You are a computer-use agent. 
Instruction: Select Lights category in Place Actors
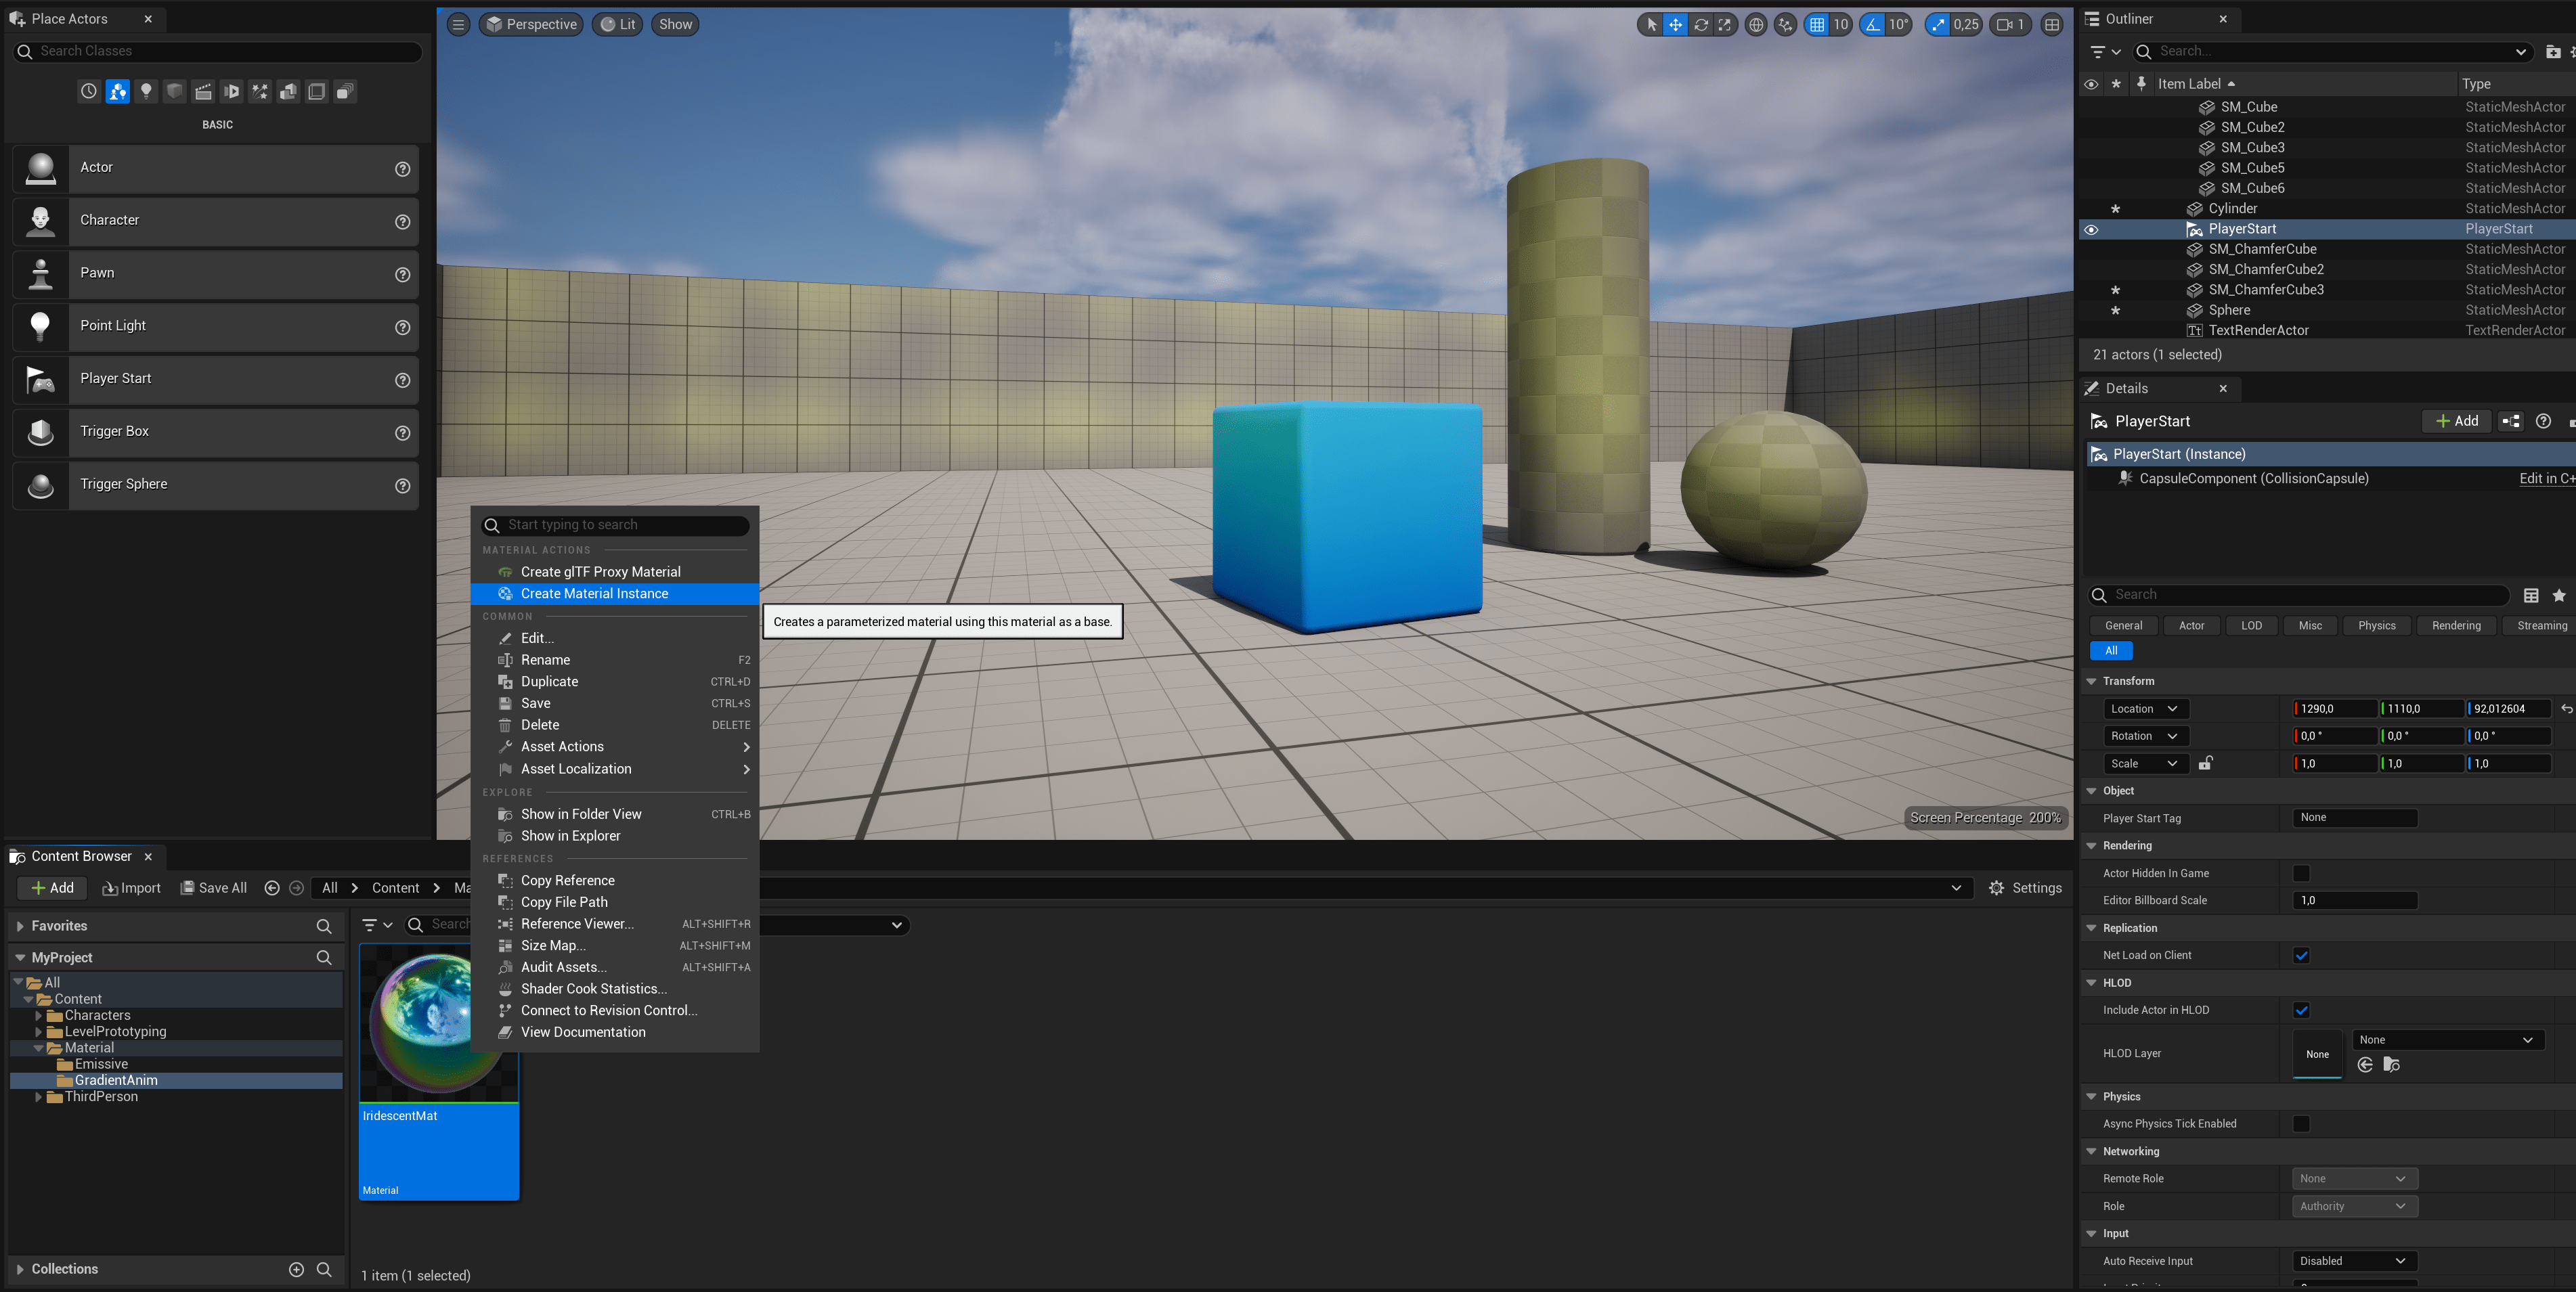point(146,91)
